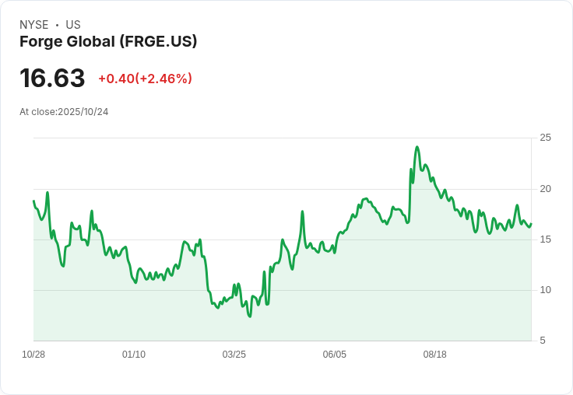
Task: Click the chart's lowest price trough
Action: [x=249, y=316]
